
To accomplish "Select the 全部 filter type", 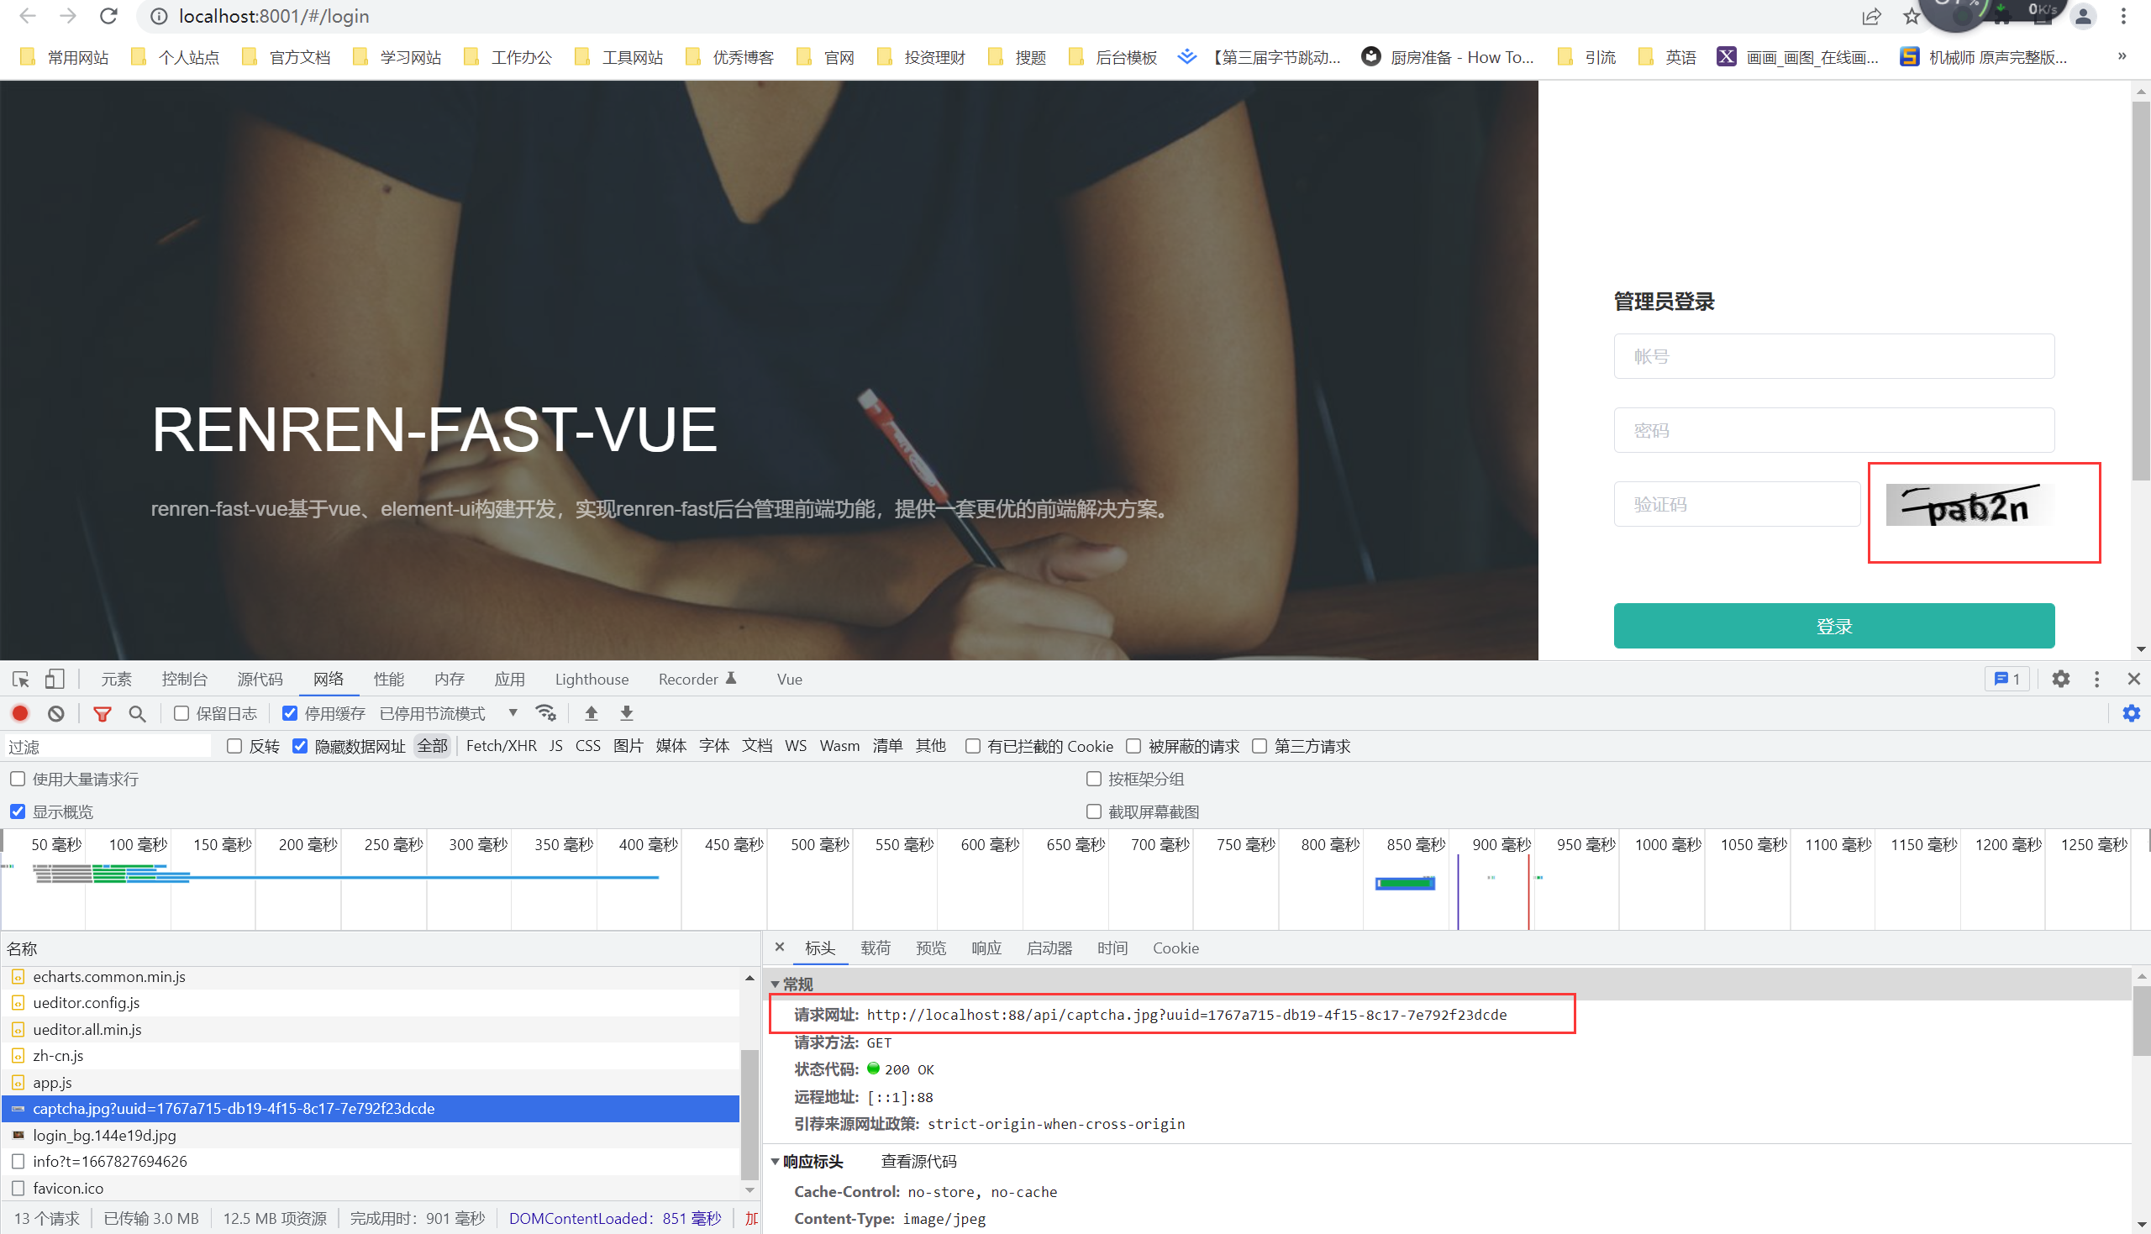I will 432,746.
